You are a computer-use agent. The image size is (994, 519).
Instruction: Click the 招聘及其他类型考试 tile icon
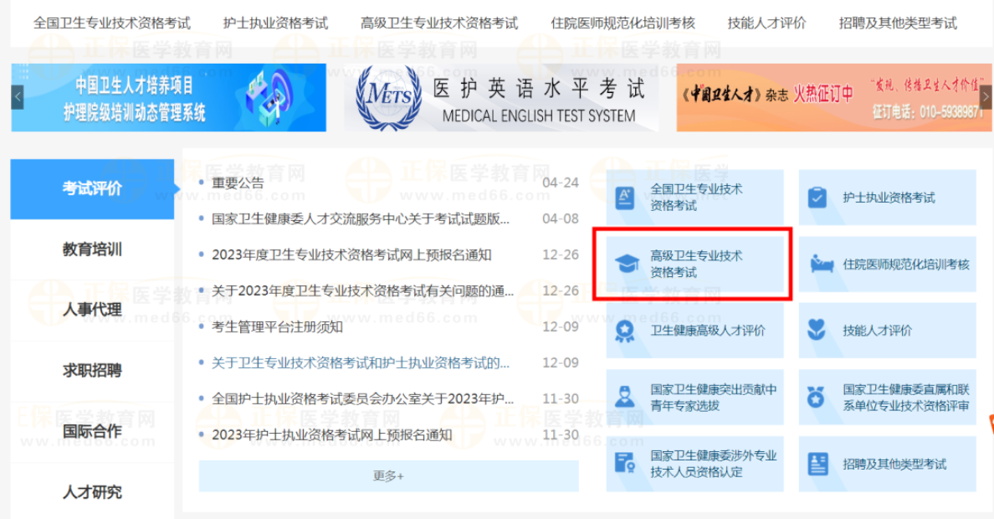[x=817, y=464]
